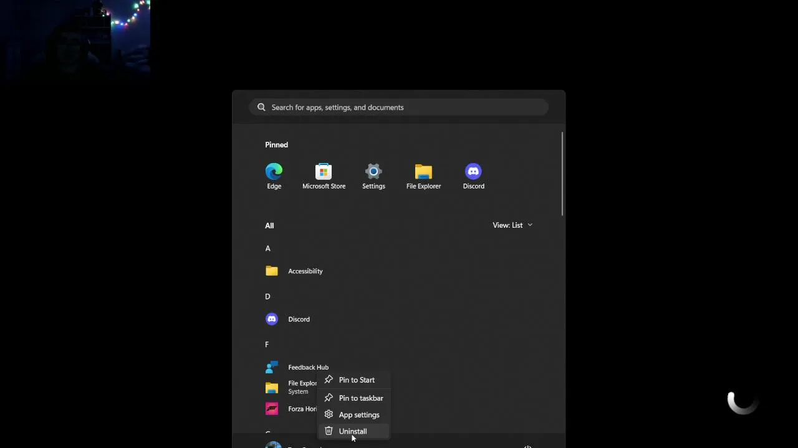798x448 pixels.
Task: Open Feedback Hub from the apps list
Action: [x=297, y=367]
